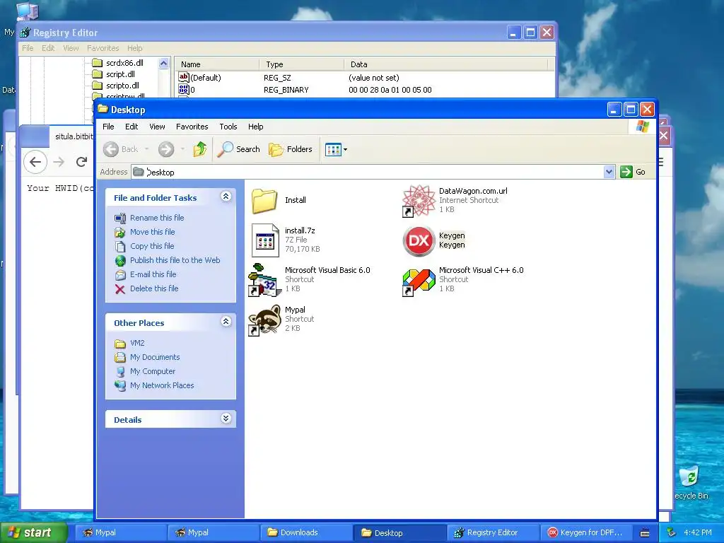Click the Go button
This screenshot has width=724, height=543.
click(x=633, y=172)
